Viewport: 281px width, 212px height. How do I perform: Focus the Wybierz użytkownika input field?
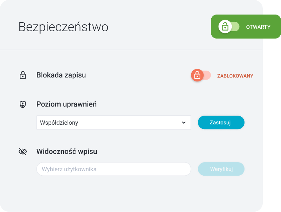(113, 169)
